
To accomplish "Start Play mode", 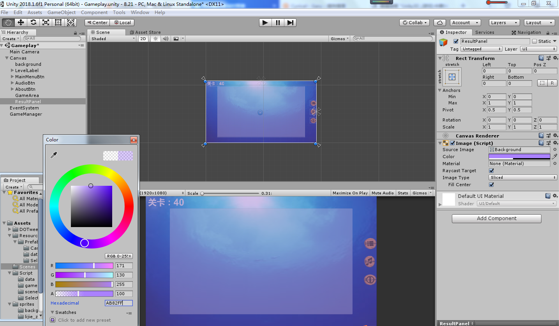I will click(x=265, y=23).
